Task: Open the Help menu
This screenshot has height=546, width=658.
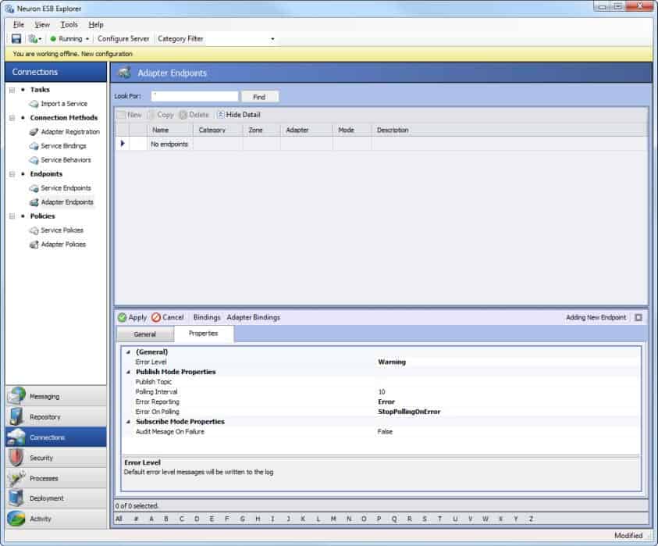Action: (96, 25)
